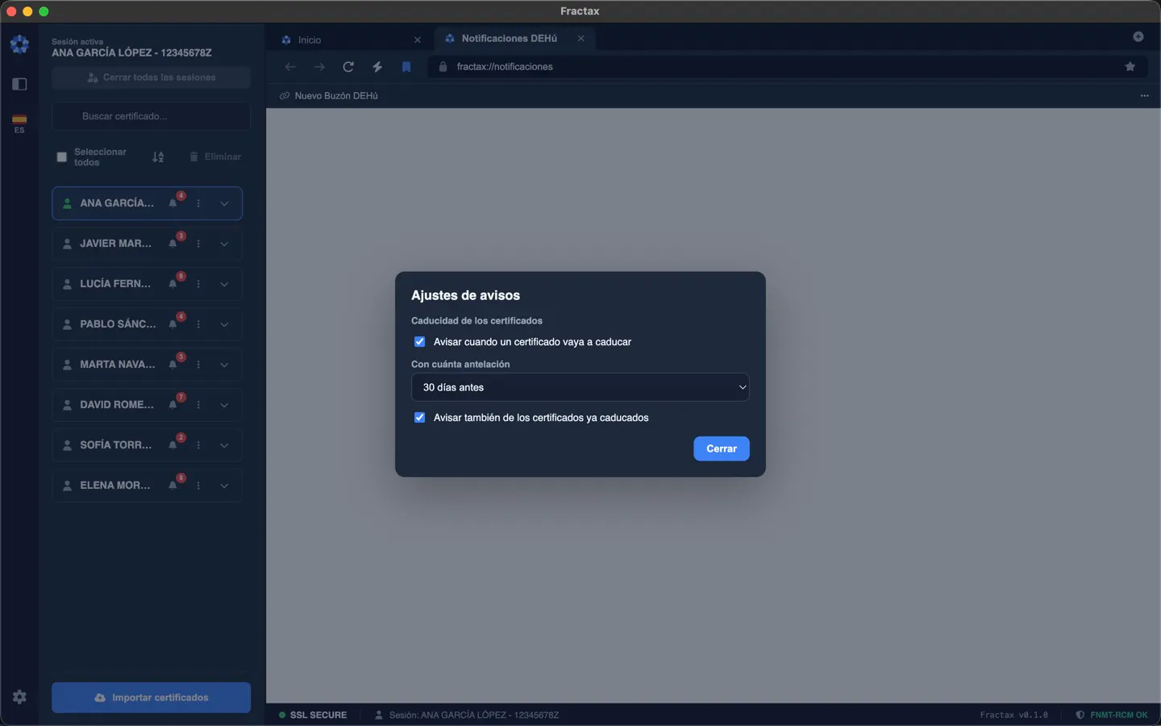Click 'Importar certificados' button

click(152, 698)
